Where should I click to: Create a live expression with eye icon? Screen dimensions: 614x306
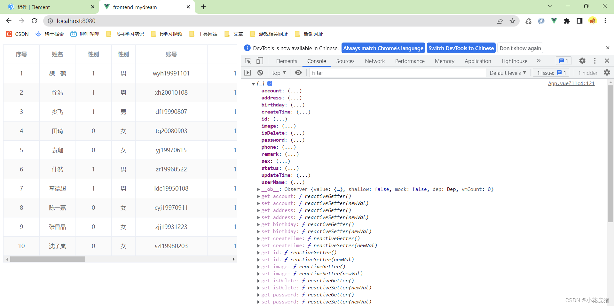[298, 73]
